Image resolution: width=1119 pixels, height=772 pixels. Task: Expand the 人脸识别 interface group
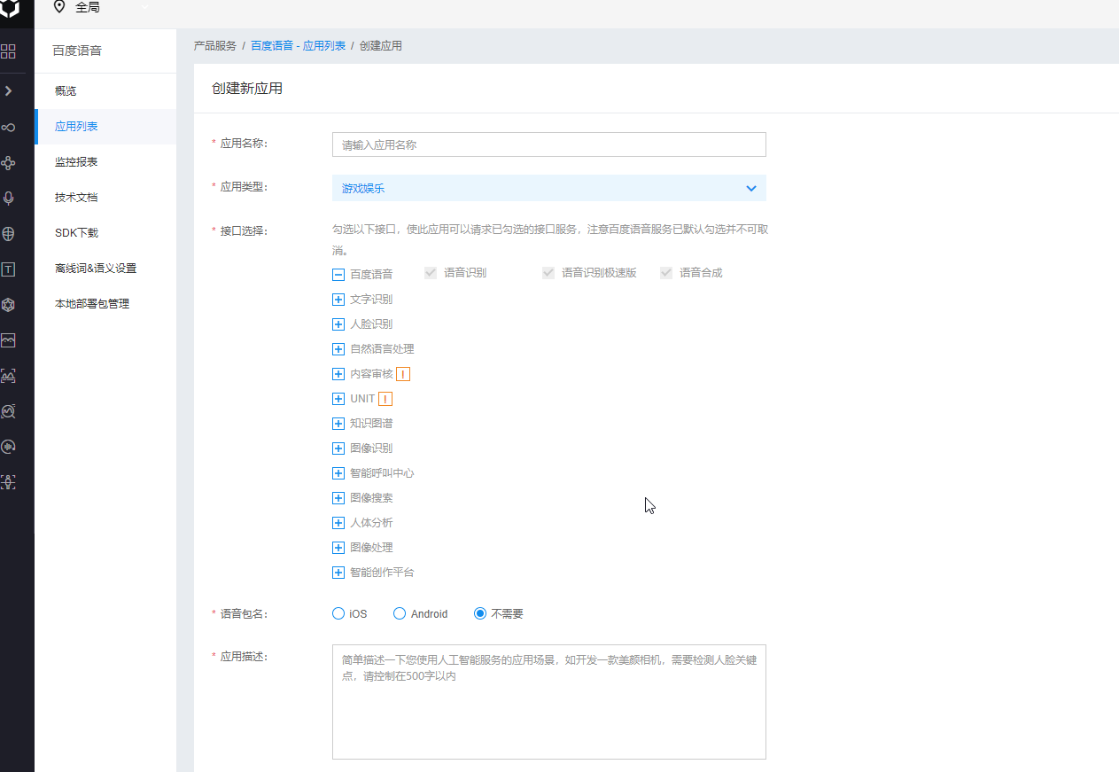click(338, 324)
